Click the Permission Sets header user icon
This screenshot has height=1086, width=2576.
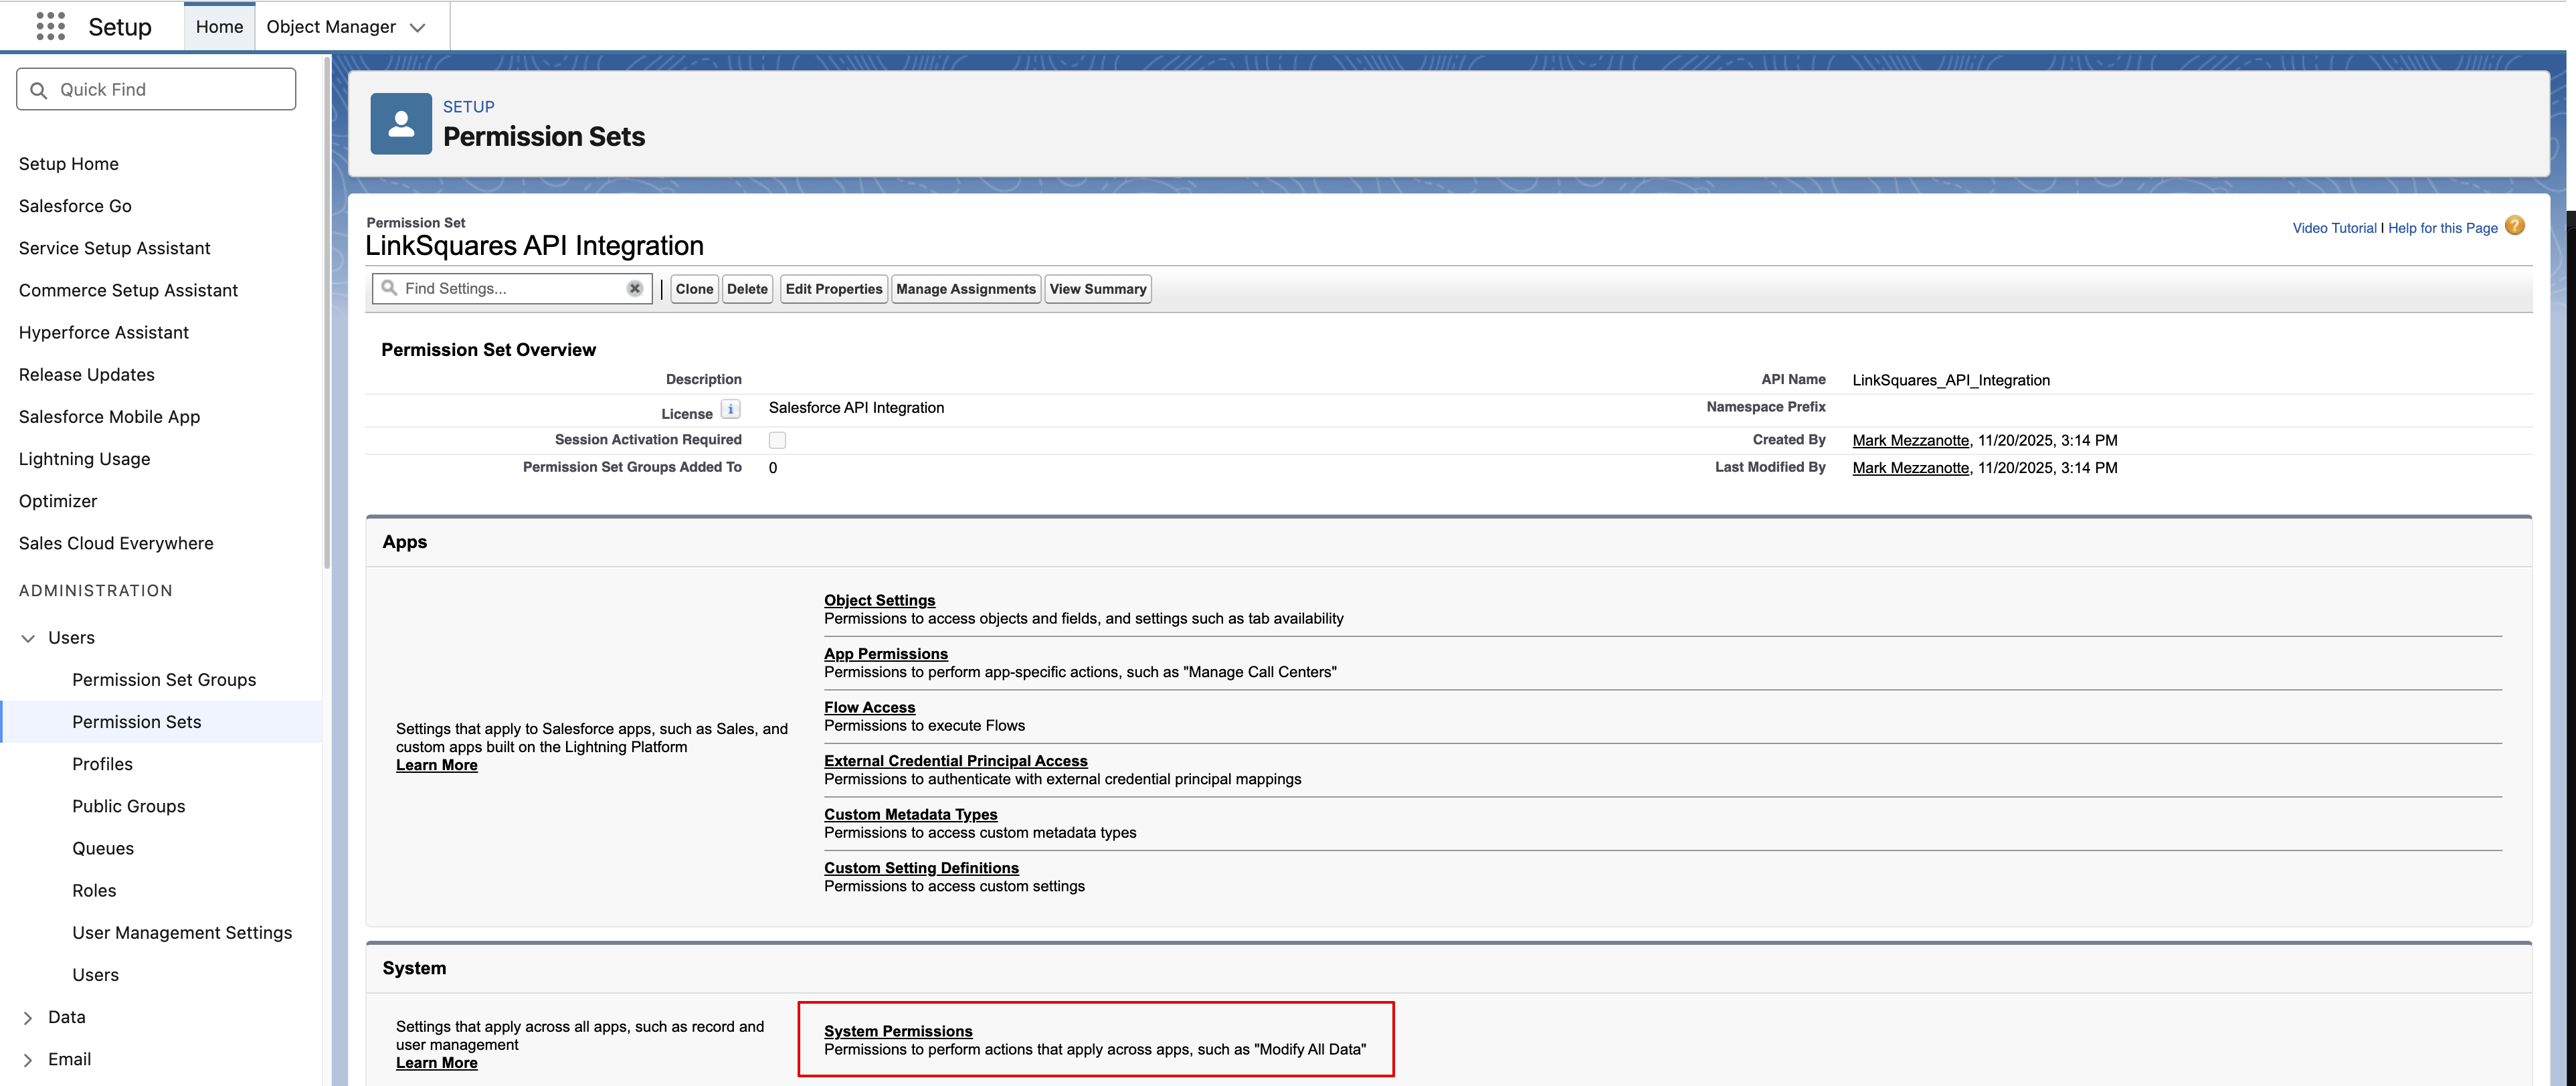[x=401, y=124]
